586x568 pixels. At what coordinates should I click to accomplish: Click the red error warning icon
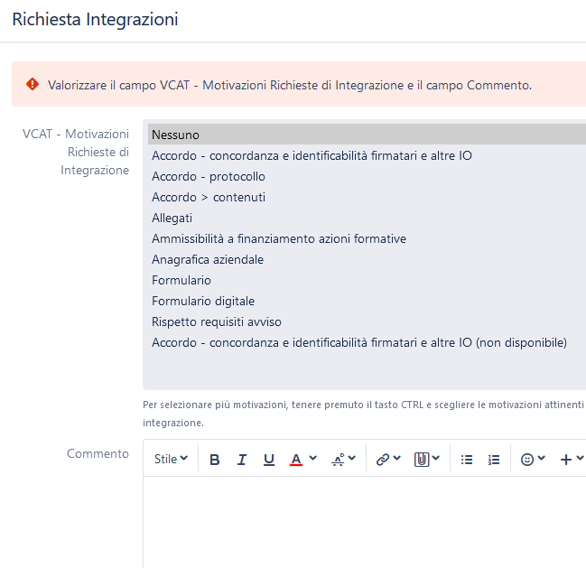33,84
